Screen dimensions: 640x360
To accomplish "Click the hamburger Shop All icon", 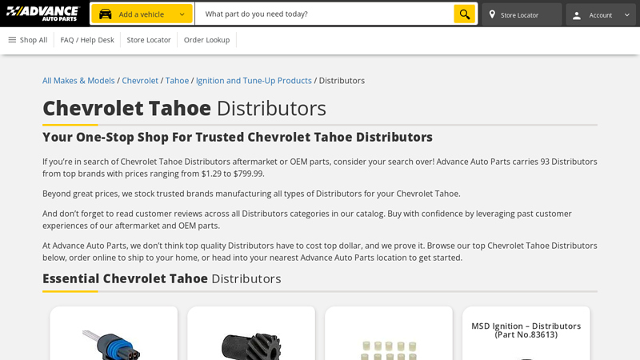I will (12, 39).
